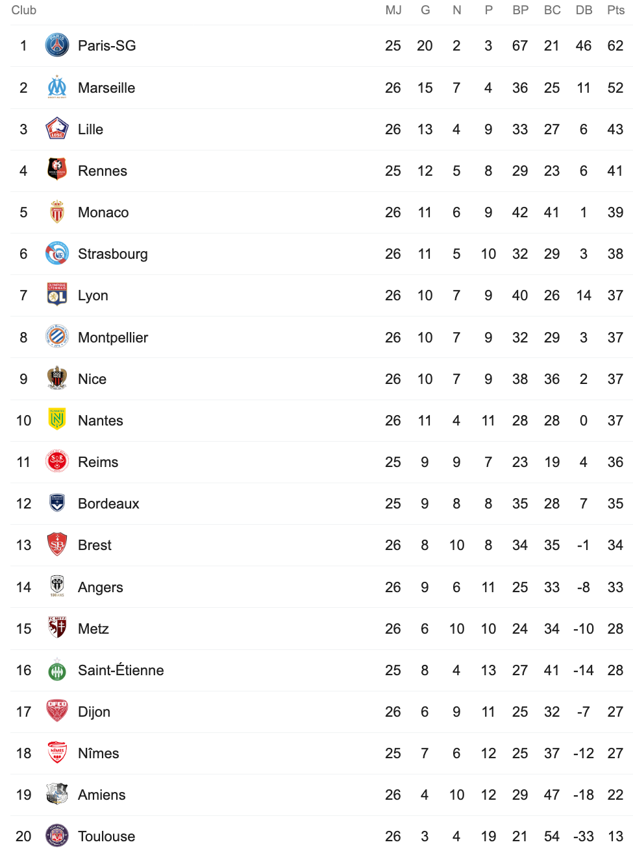Open the Angers team row
This screenshot has width=633, height=851.
pyautogui.click(x=321, y=587)
